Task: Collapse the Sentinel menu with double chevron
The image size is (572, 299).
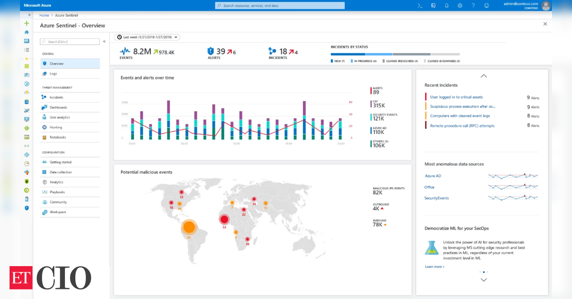Action: coord(104,41)
